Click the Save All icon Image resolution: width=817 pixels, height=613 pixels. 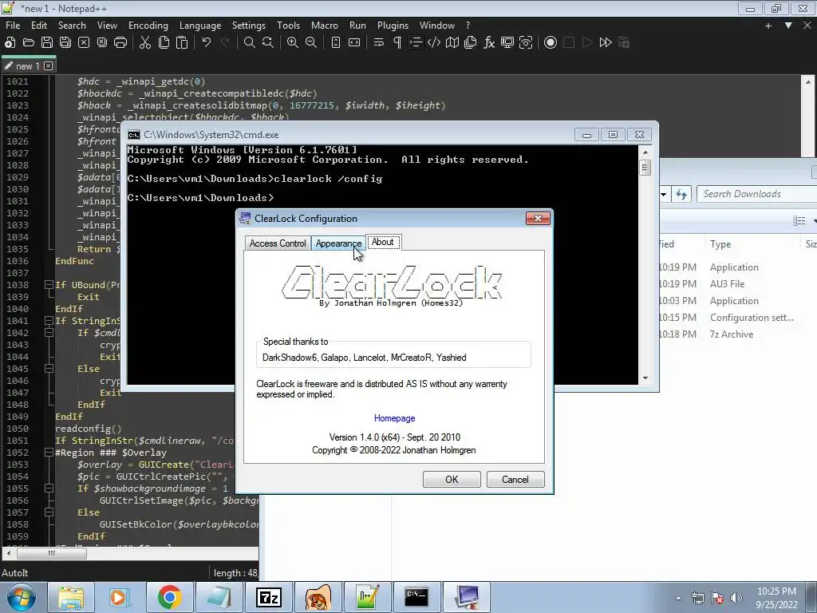coord(65,43)
